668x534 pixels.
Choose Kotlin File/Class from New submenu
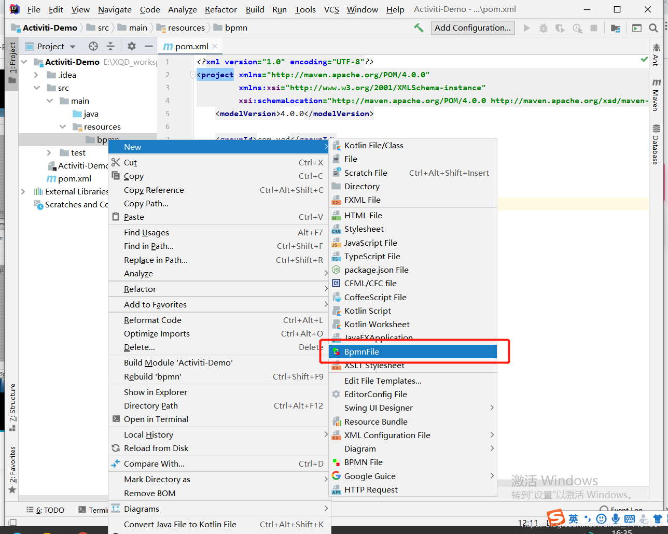(413, 145)
